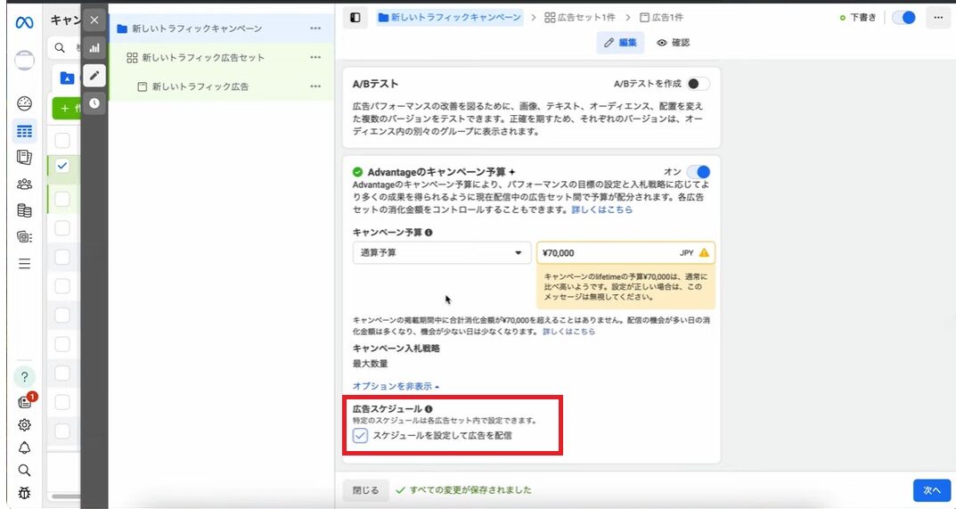Click the Meta logo icon
Image resolution: width=956 pixels, height=509 pixels.
point(24,22)
